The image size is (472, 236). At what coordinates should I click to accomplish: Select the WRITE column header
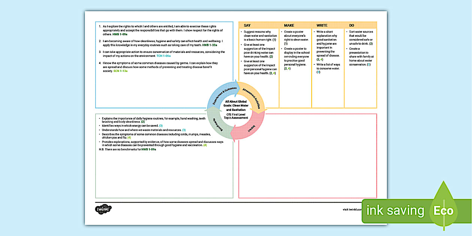point(322,25)
